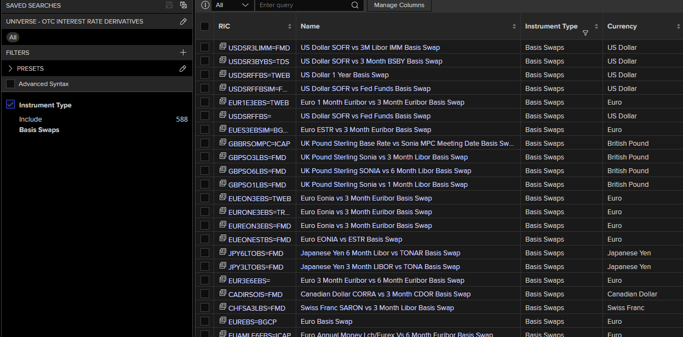This screenshot has height=337, width=683.
Task: Select the All universe pill
Action: click(13, 37)
